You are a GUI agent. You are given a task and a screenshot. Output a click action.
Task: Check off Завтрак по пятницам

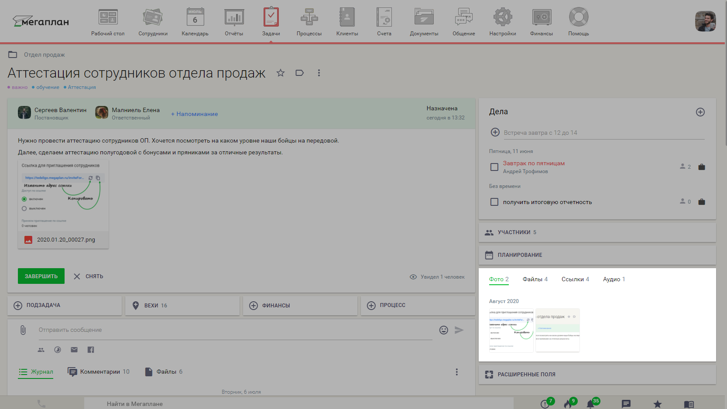(494, 167)
